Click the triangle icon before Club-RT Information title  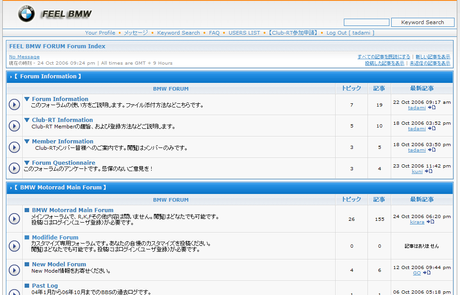click(x=27, y=120)
